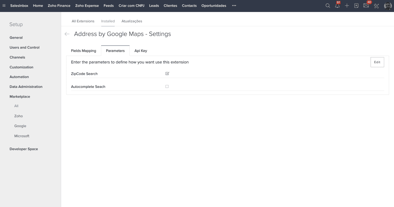Click the Edit button
This screenshot has height=207, width=394.
pyautogui.click(x=377, y=62)
